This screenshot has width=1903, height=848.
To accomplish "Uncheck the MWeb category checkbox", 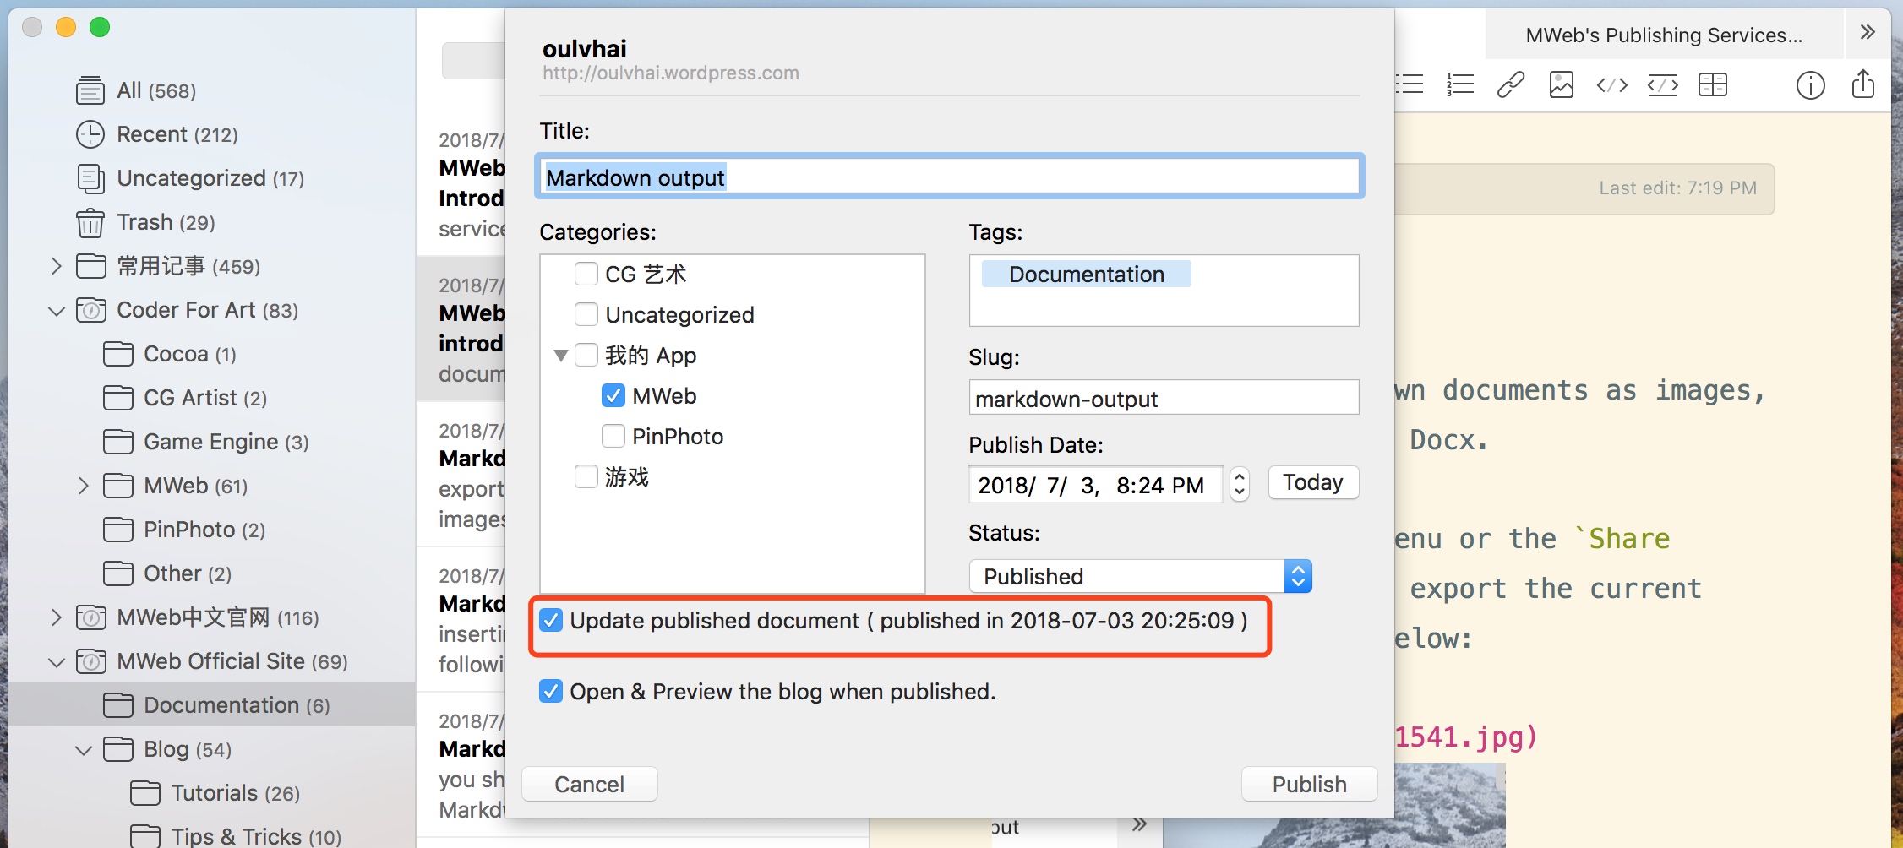I will (x=613, y=396).
